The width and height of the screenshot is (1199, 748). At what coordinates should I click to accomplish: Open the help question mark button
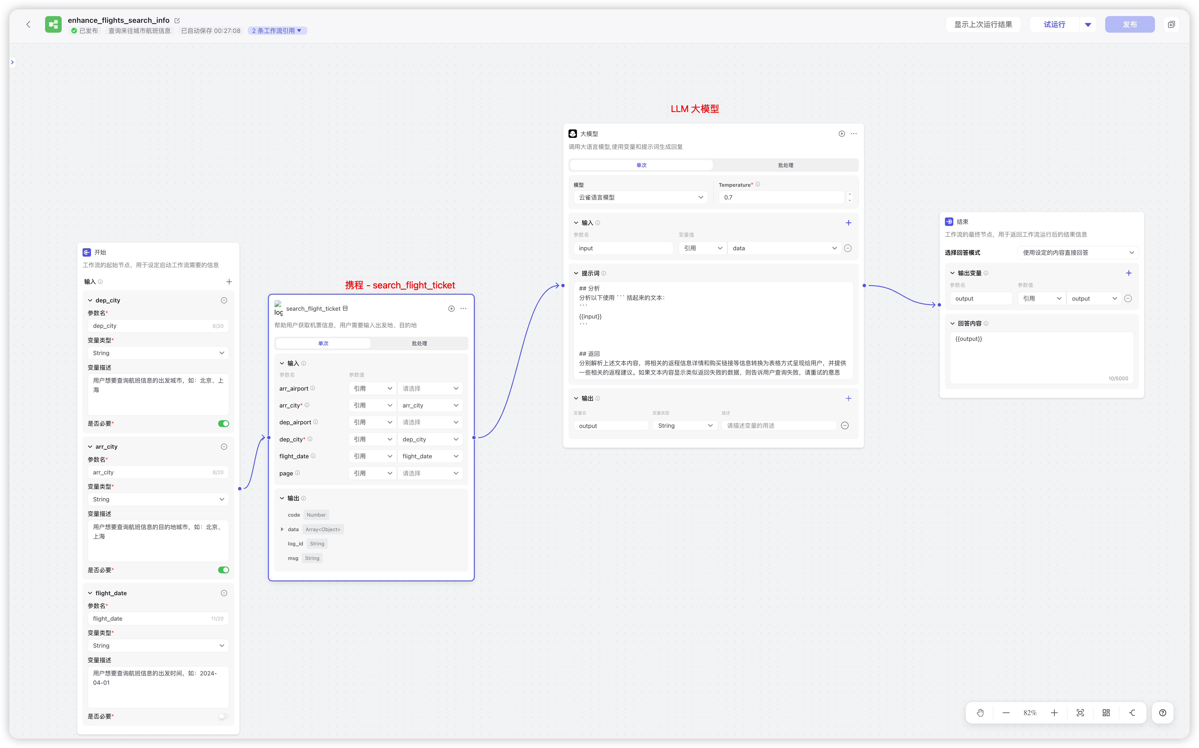1162,712
